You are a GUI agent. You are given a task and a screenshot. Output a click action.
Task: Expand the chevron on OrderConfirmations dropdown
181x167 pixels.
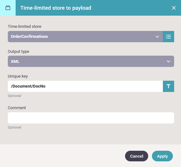[157, 37]
